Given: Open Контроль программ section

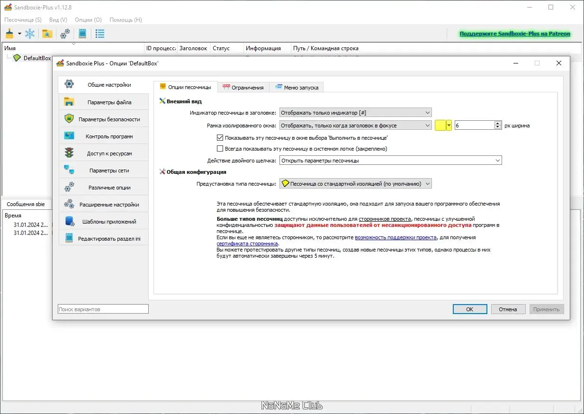Looking at the screenshot, I should point(103,136).
